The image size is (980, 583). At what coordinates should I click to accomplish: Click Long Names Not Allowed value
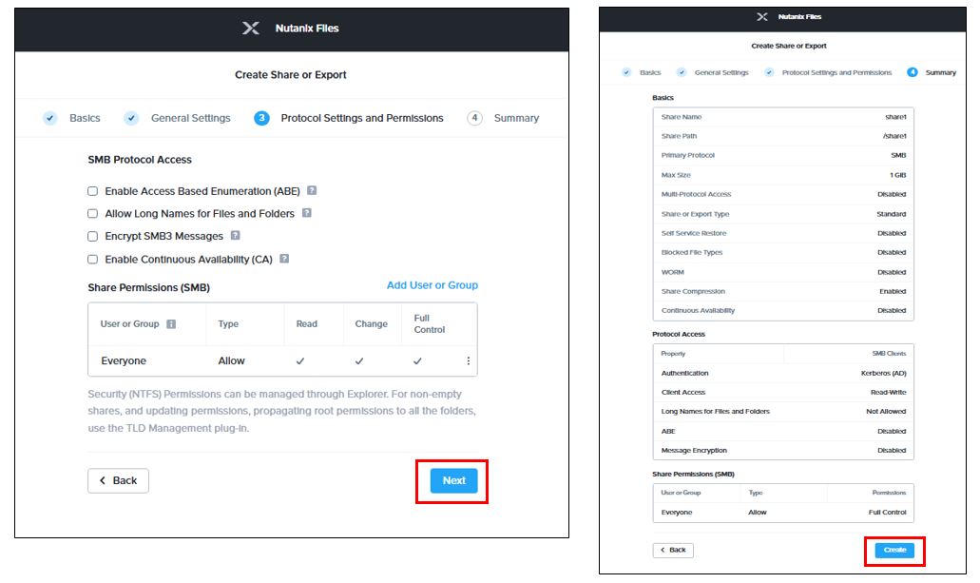click(x=886, y=412)
